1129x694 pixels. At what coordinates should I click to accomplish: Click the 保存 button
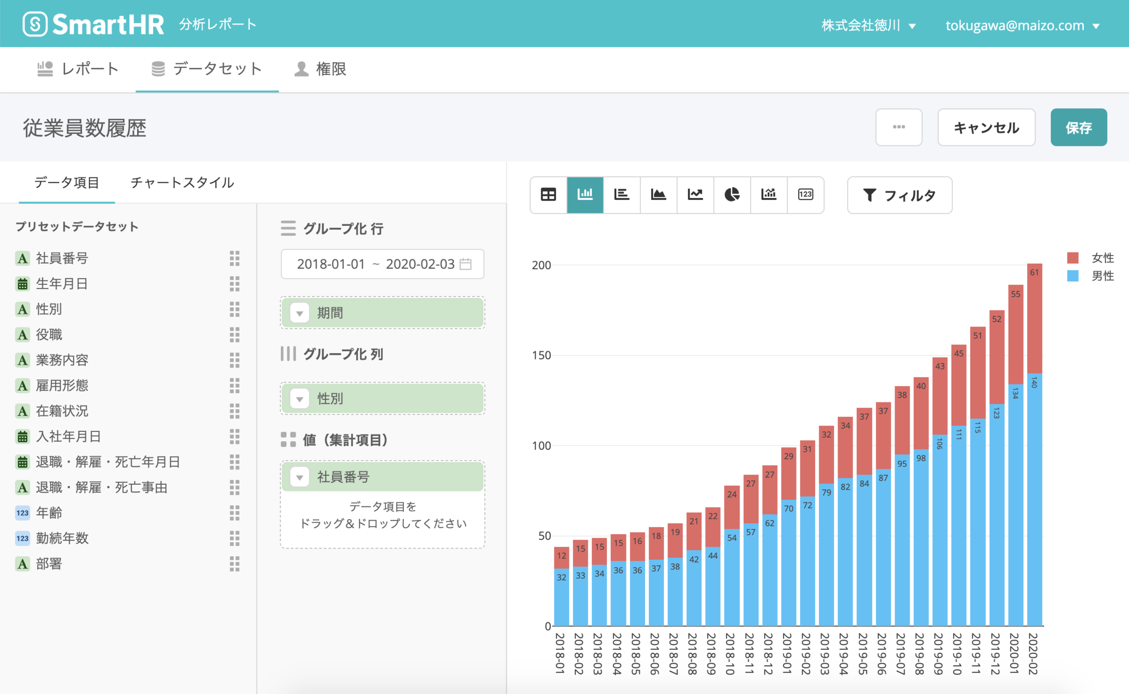coord(1078,127)
